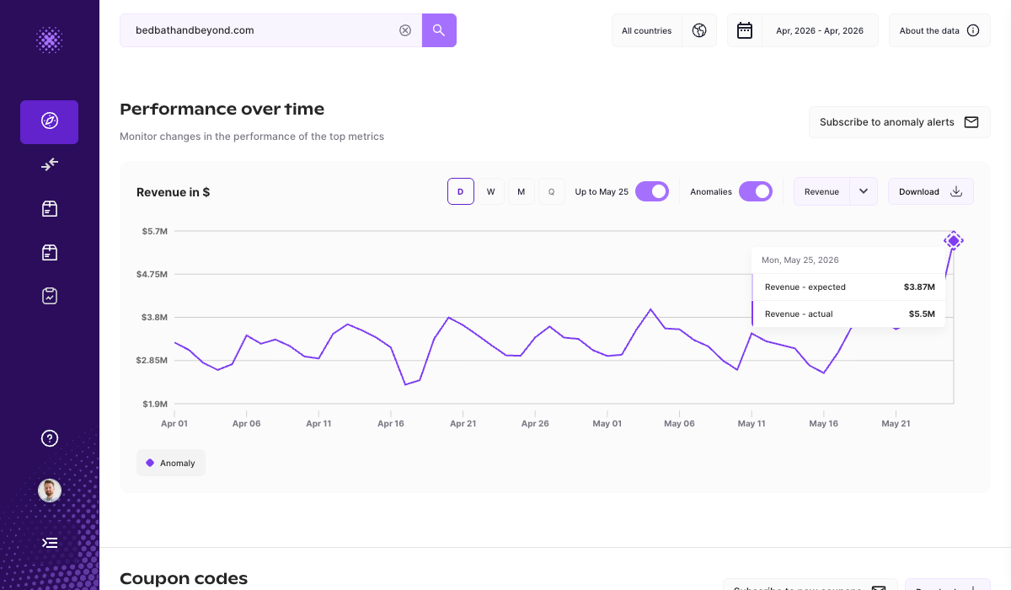1011x590 pixels.
Task: Click the anomaly diamond marker on chart
Action: point(953,241)
